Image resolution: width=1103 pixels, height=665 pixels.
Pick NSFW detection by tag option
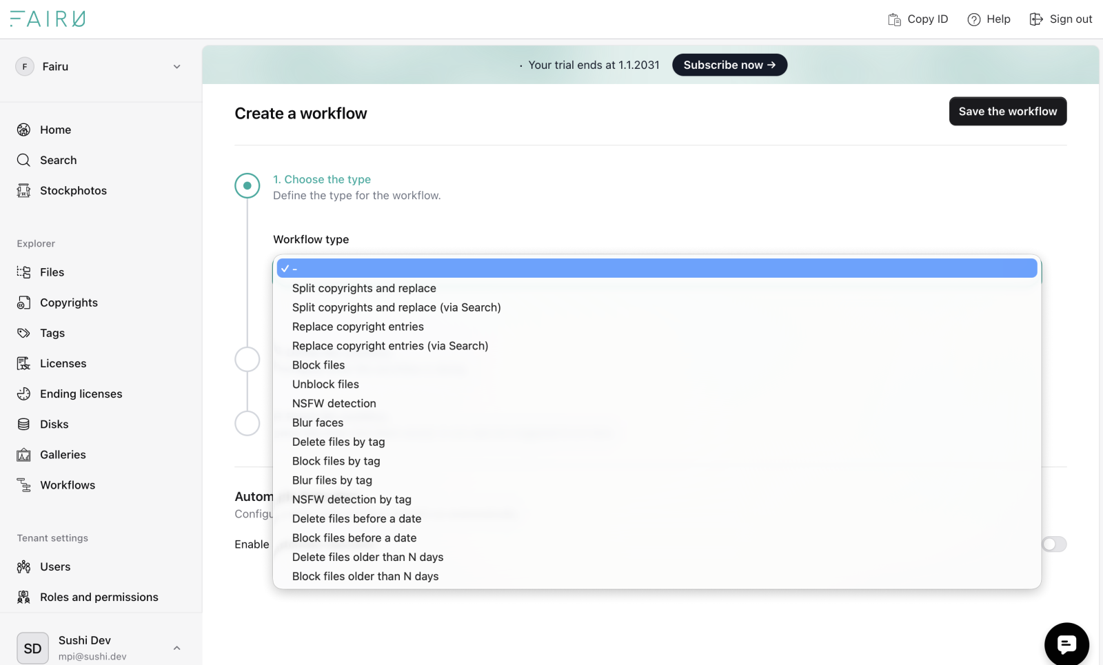point(352,500)
